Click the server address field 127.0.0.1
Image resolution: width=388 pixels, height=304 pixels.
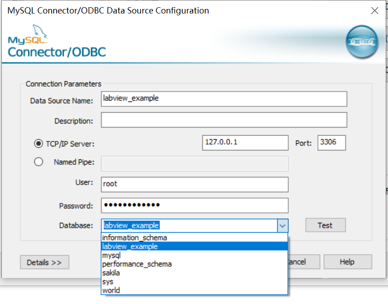tap(245, 143)
